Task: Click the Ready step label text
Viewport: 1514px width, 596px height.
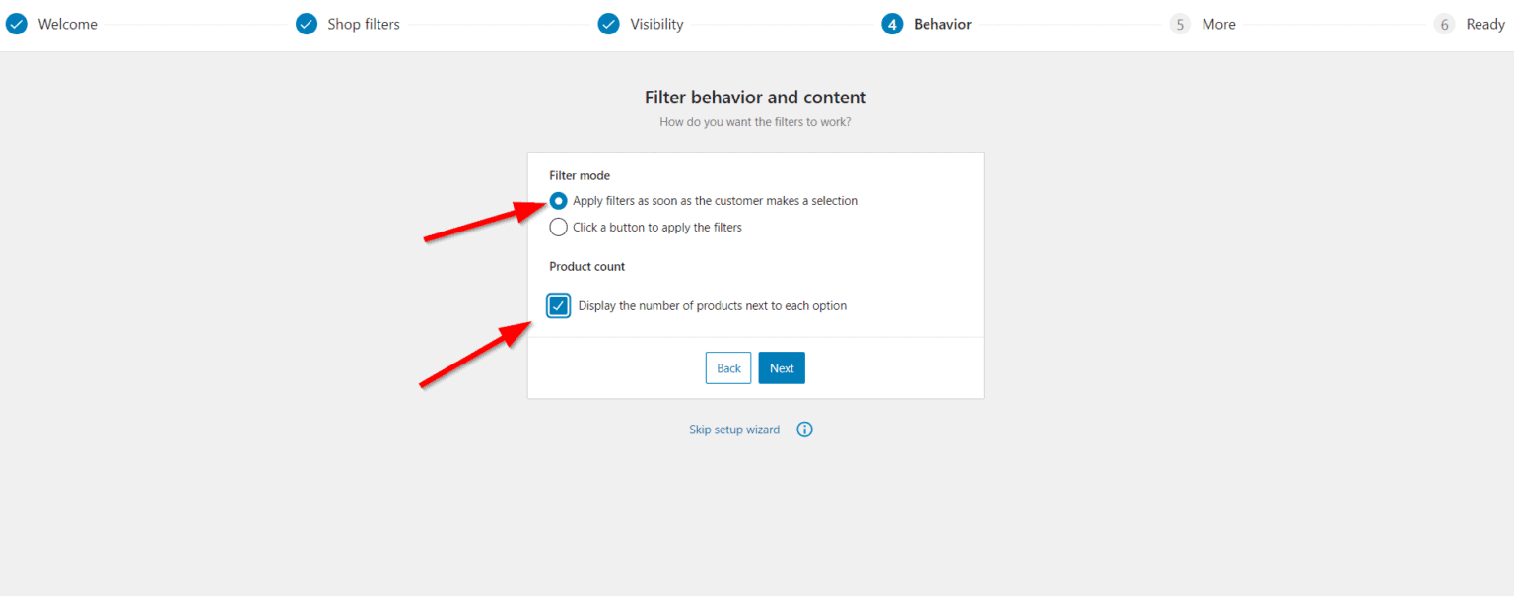Action: pyautogui.click(x=1483, y=23)
